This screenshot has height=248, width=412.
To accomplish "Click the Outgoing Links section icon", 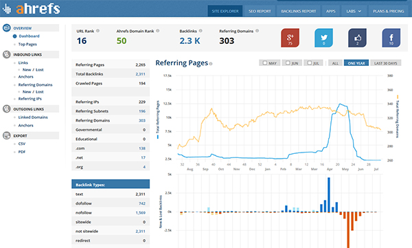I will [x=7, y=109].
